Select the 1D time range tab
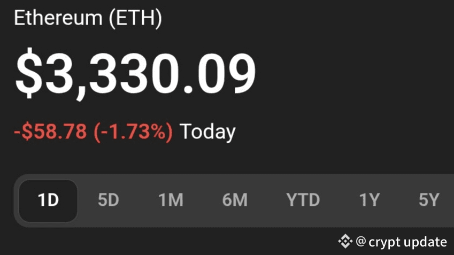 (48, 200)
